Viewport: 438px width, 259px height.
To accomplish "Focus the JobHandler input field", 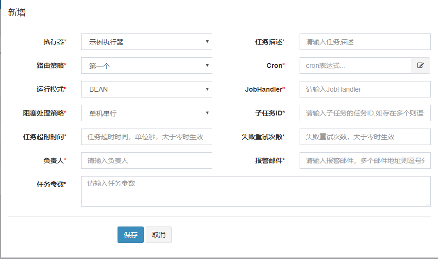I will click(x=365, y=89).
